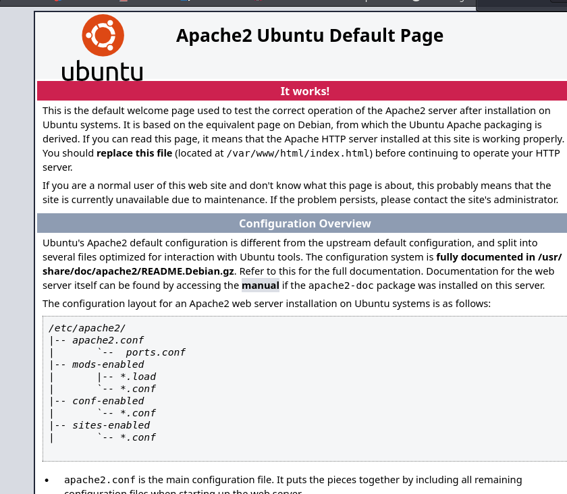Click the red "It works!" banner text
Screen dimensions: 567x494
point(305,91)
